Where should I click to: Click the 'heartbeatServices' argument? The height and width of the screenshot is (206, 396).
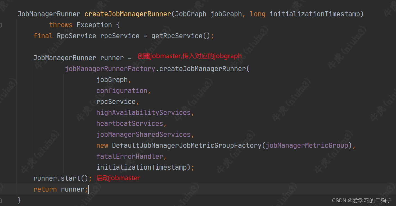click(129, 123)
